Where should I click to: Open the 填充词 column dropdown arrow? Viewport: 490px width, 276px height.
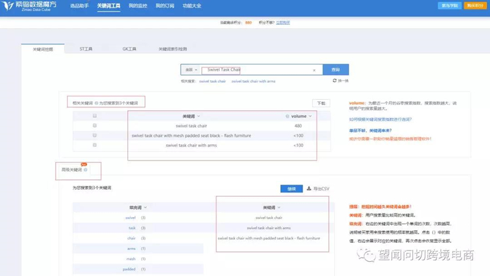(145, 207)
